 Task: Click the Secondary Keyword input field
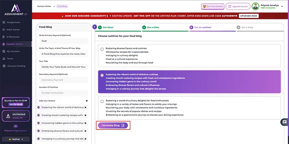tap(64, 80)
